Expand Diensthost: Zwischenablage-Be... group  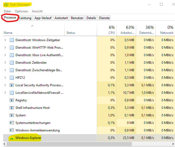point(5,70)
